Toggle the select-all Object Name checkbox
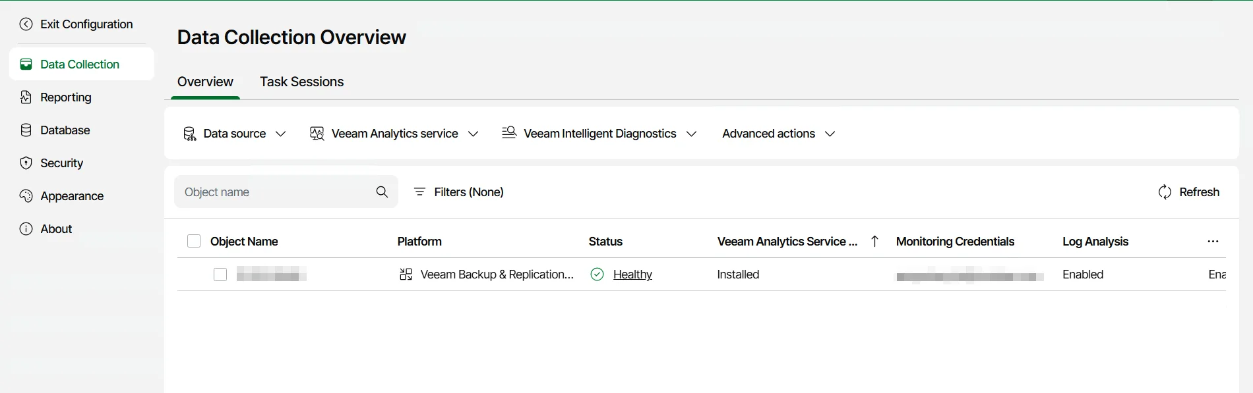Screen dimensions: 1253x393 coord(194,242)
